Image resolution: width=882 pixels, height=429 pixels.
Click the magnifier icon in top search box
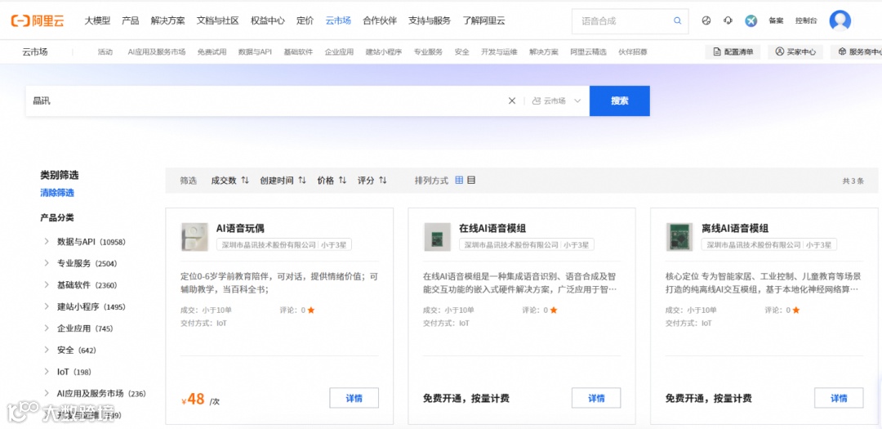tap(677, 20)
